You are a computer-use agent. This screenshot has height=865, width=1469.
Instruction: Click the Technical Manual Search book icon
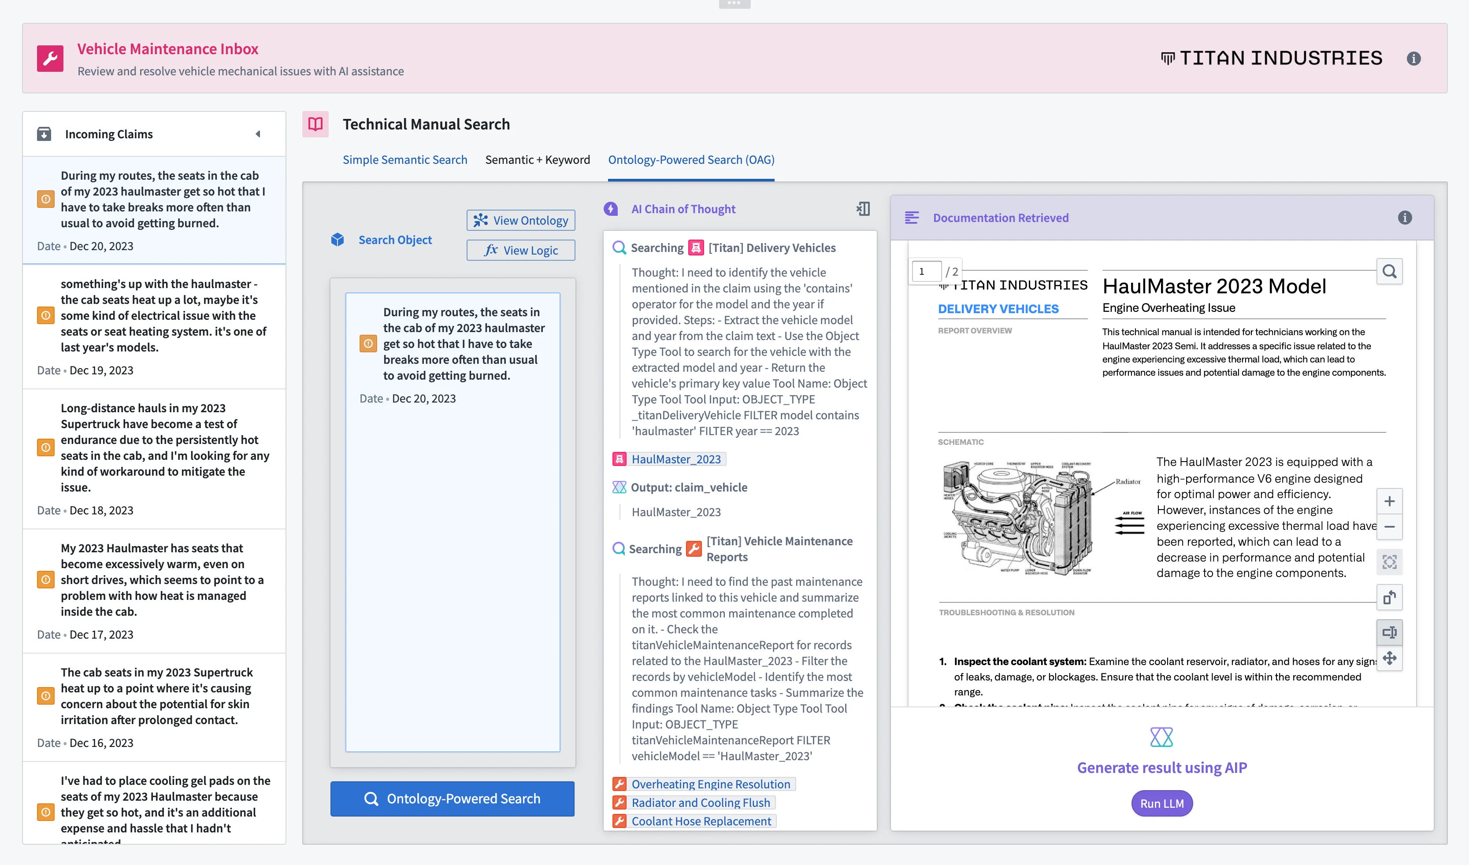[x=315, y=124]
